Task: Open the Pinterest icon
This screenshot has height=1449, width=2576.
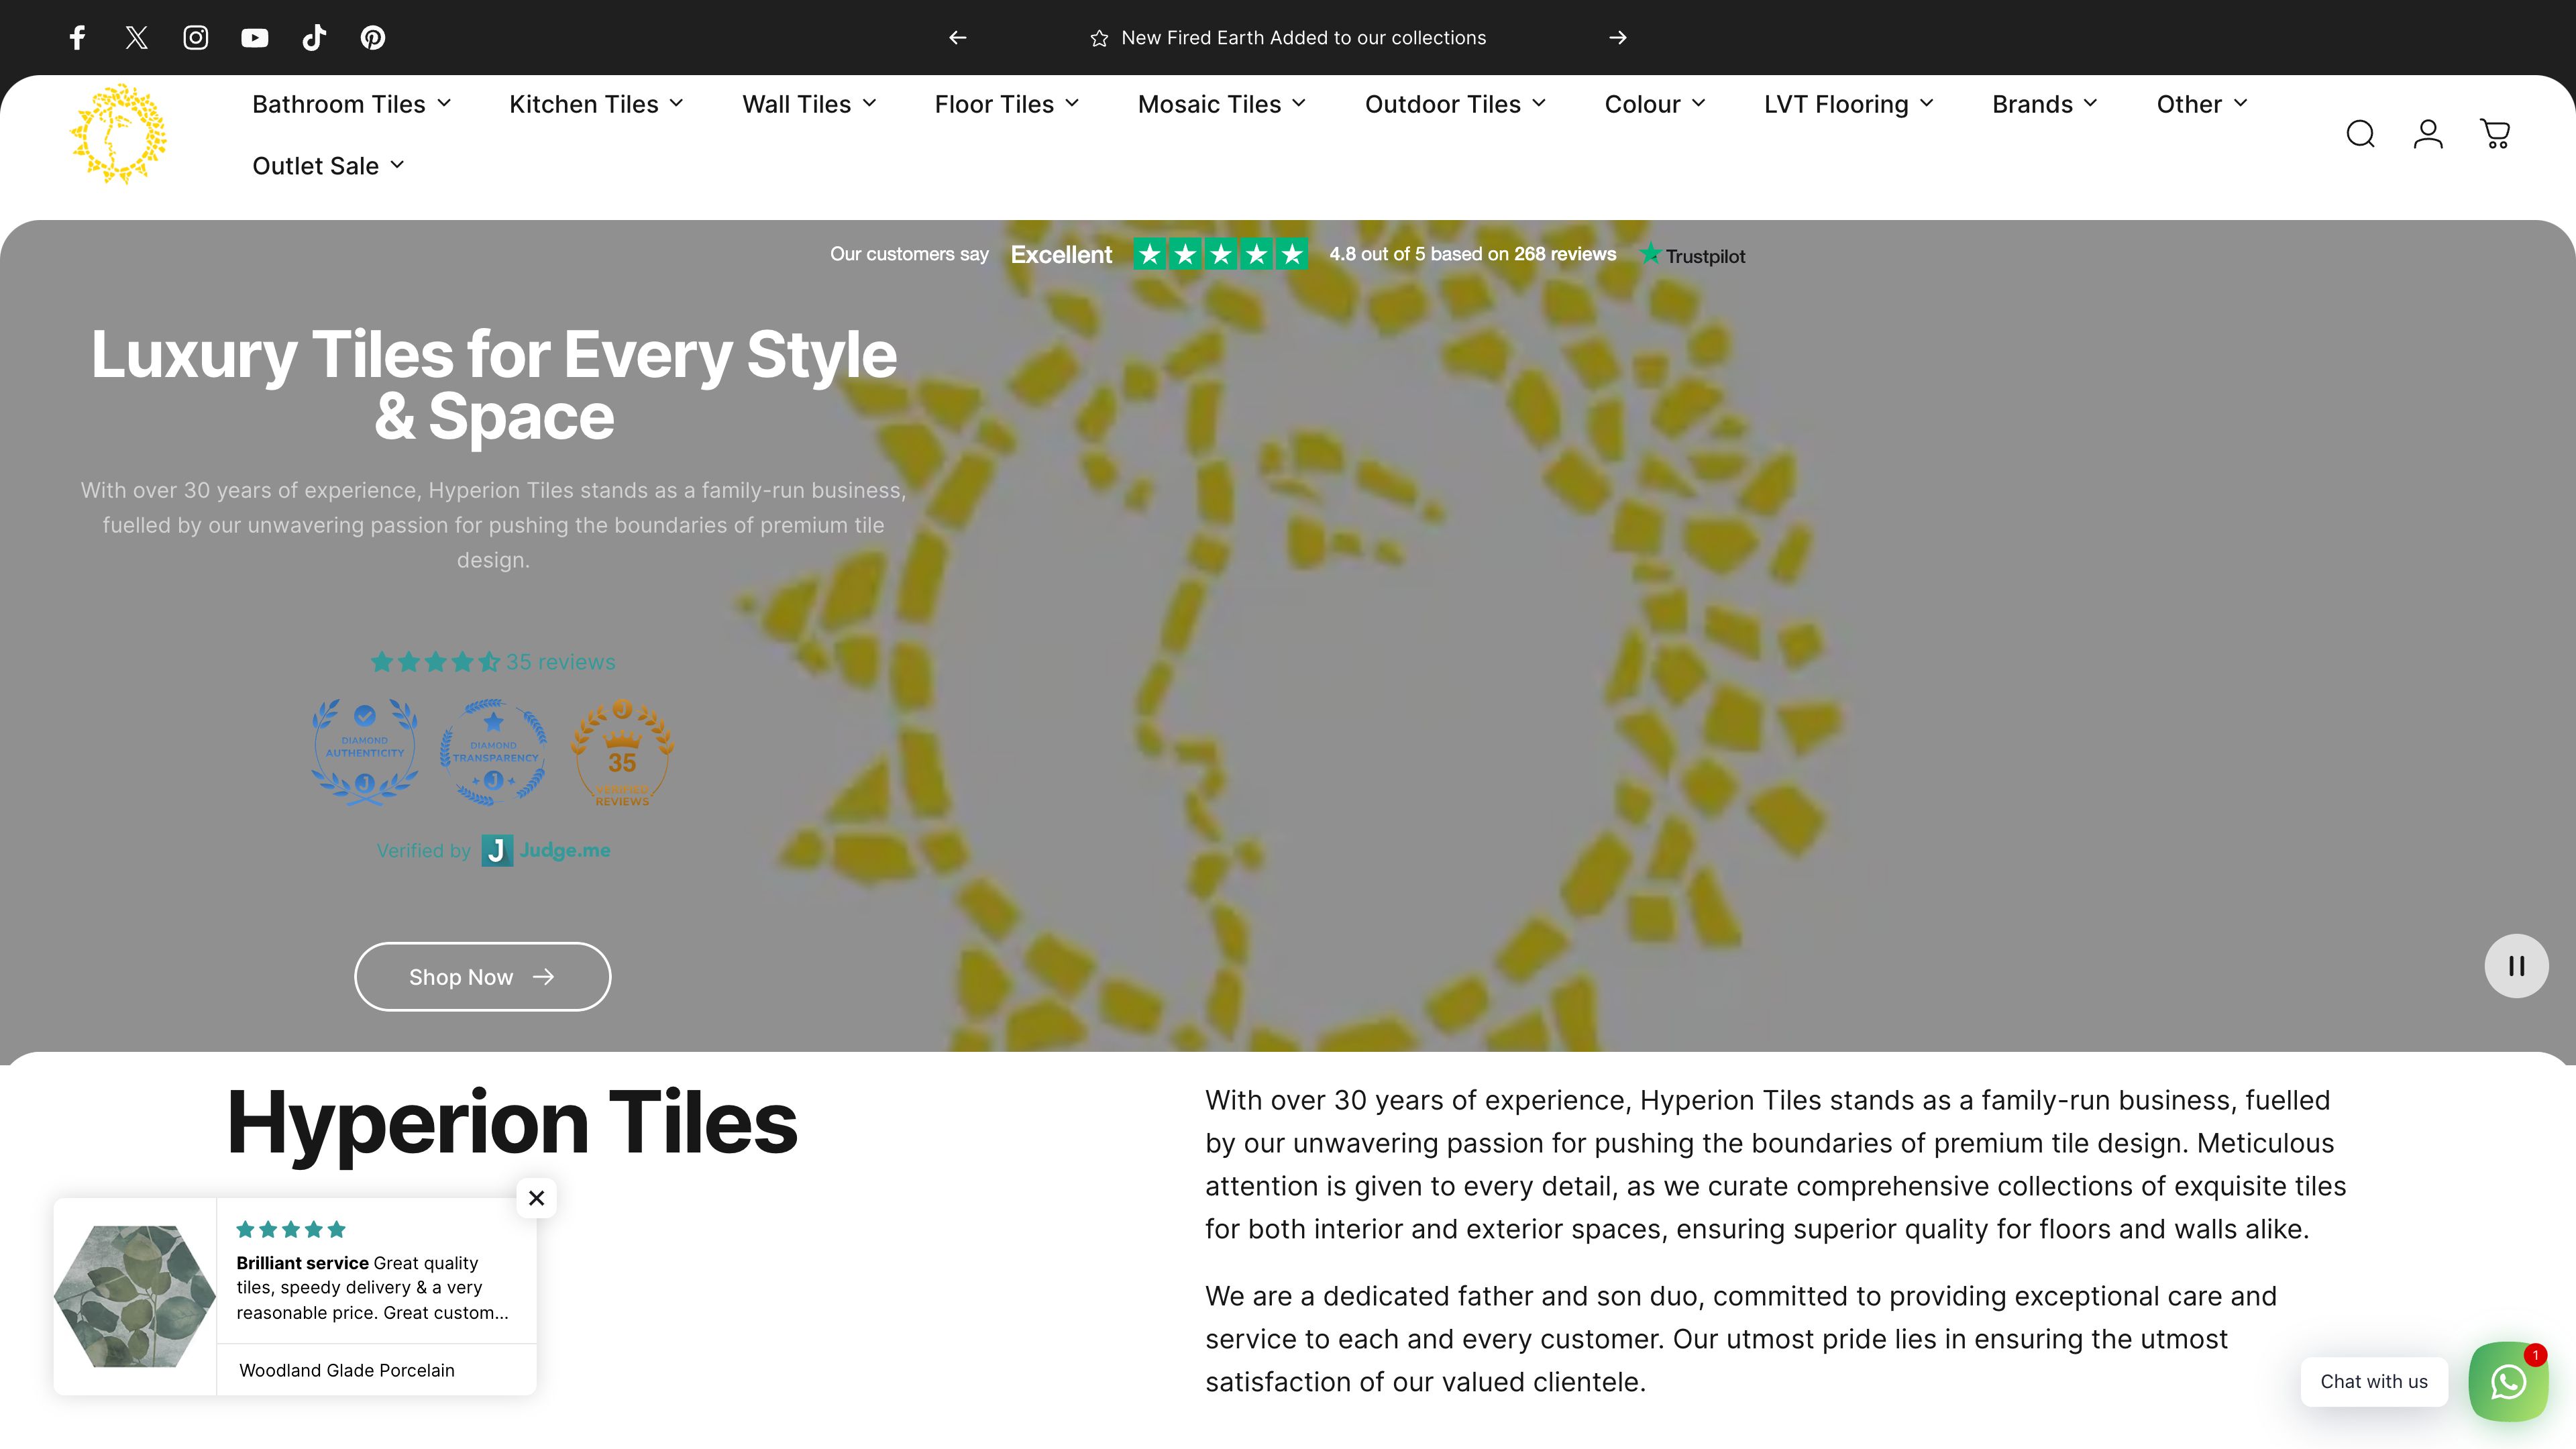Action: (x=372, y=37)
